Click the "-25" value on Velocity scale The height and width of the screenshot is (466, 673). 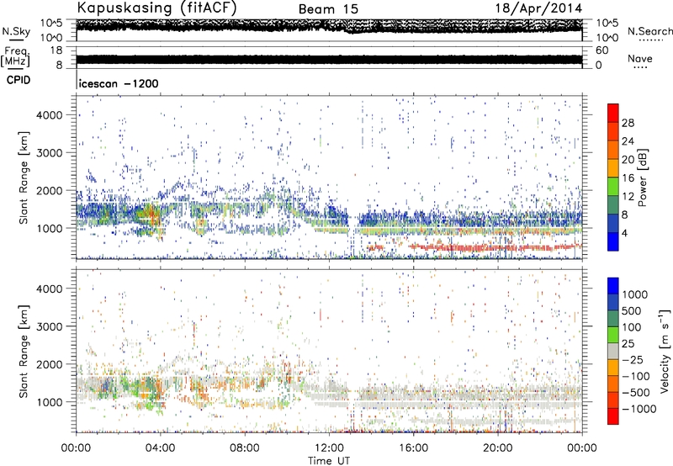633,360
